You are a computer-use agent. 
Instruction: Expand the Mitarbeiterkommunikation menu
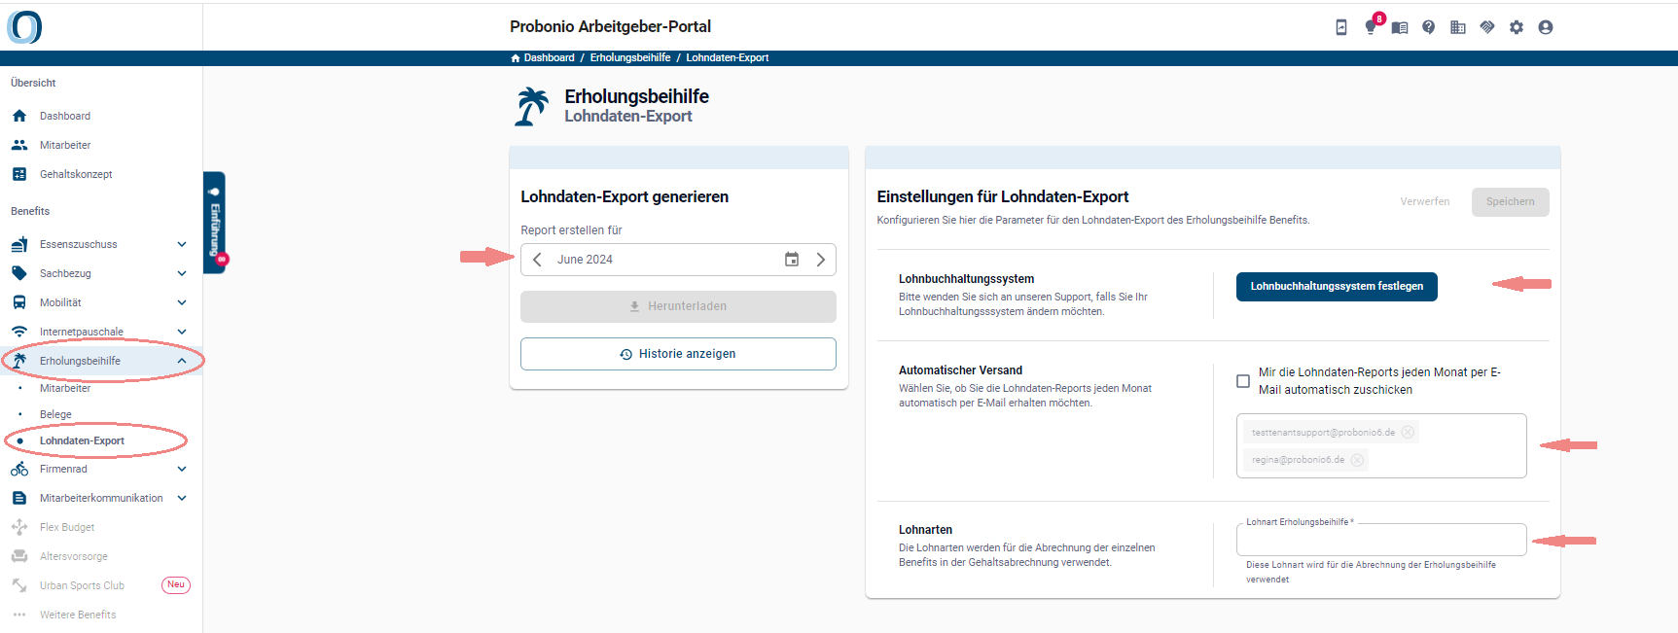[x=182, y=498]
